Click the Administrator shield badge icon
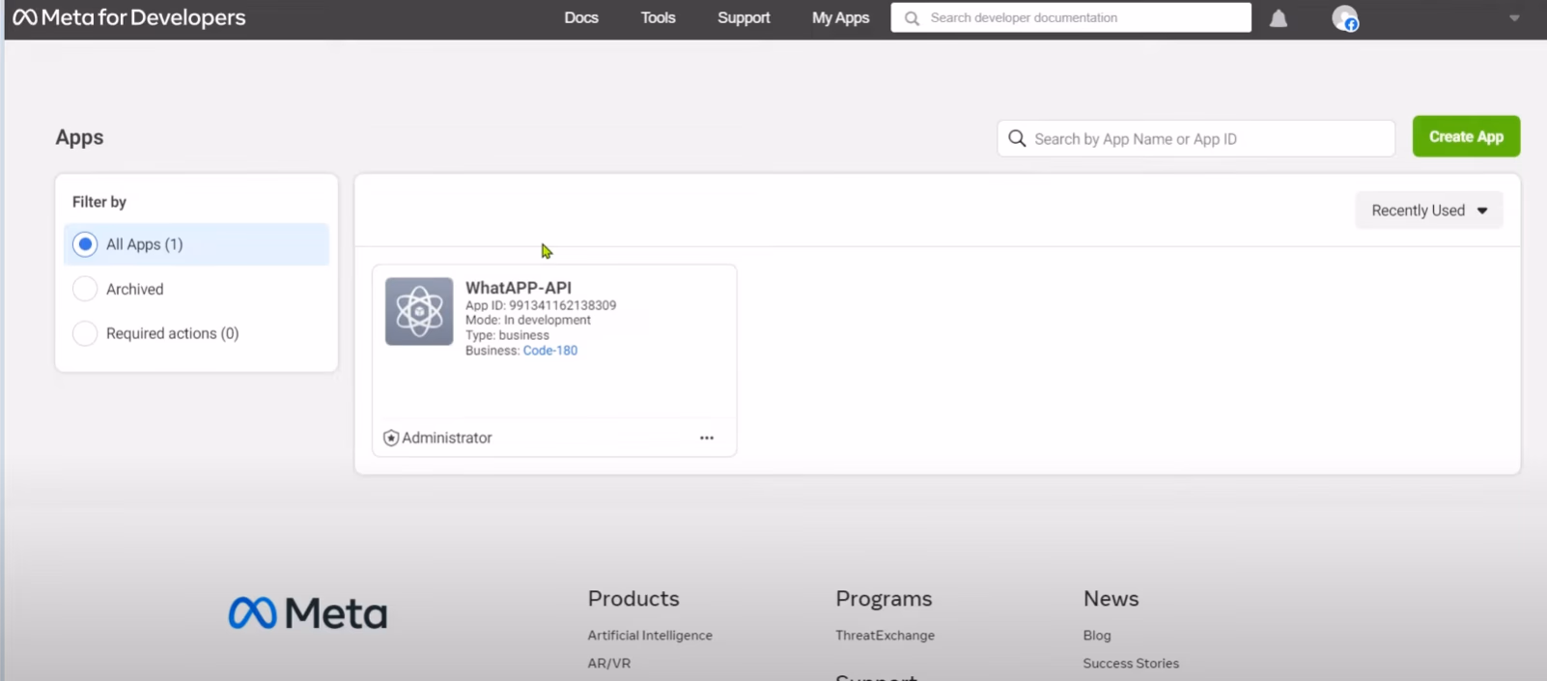 pos(391,438)
